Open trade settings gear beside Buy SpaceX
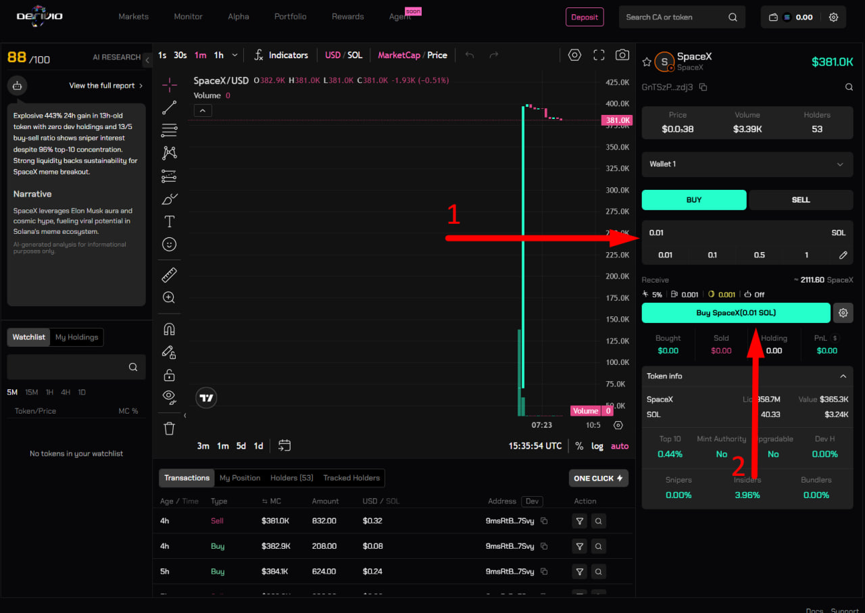 [x=843, y=313]
